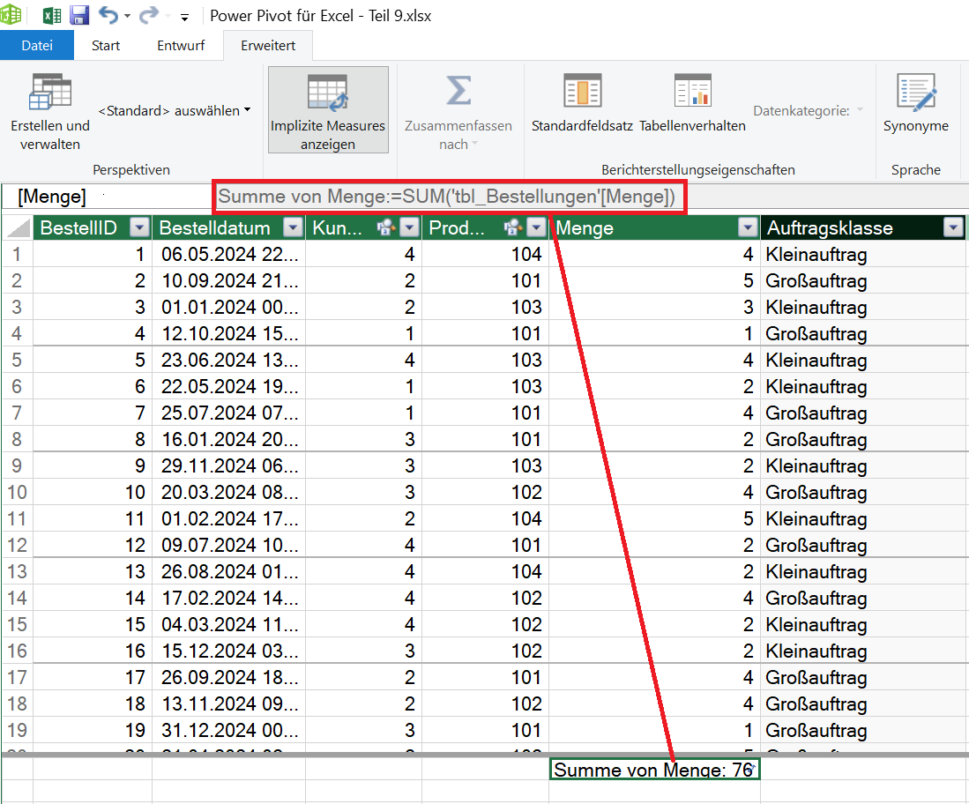Select row header number 10
This screenshot has height=804, width=969.
coord(17,492)
